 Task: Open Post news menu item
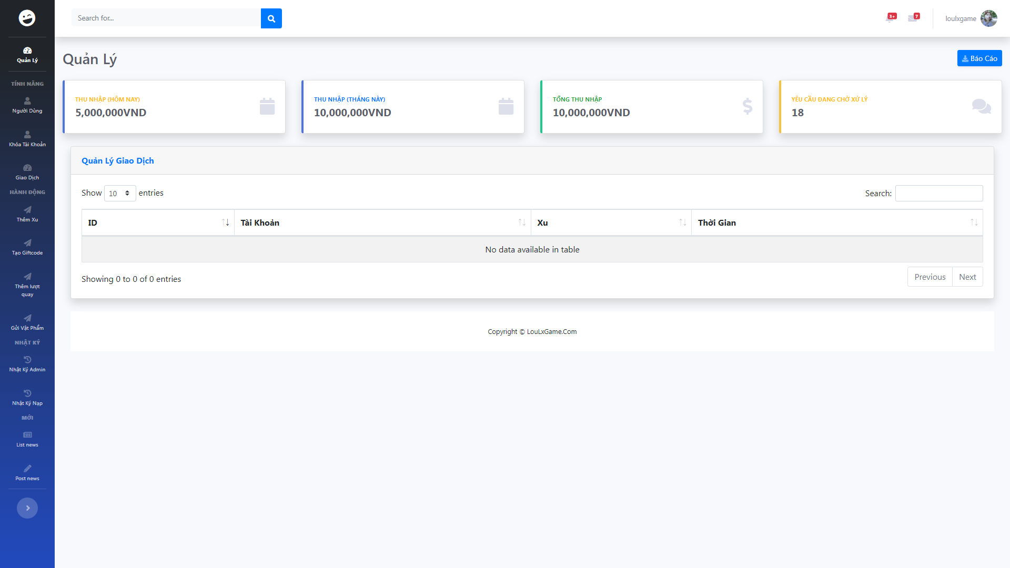(x=27, y=473)
